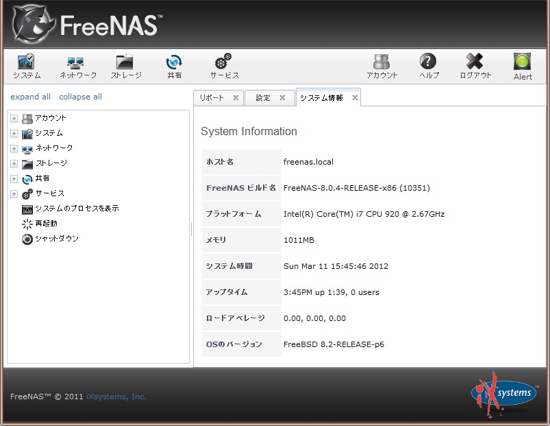Click the iXsystems logo in footer
550x426 pixels.
point(503,394)
